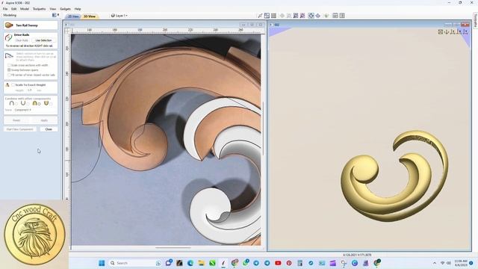Show hidden system tray icons
The image size is (478, 269).
(x=435, y=263)
